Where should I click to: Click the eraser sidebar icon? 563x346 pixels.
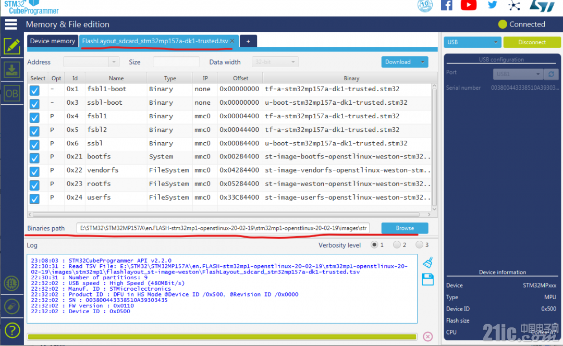click(12, 306)
